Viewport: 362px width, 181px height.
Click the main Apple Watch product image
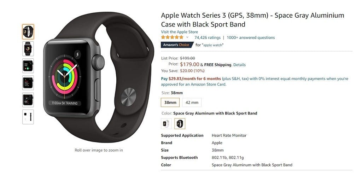tap(99, 77)
